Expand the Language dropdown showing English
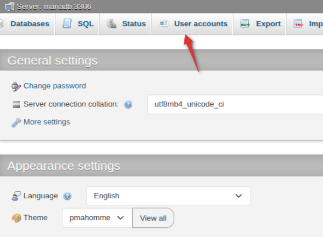The width and height of the screenshot is (323, 237). [169, 196]
